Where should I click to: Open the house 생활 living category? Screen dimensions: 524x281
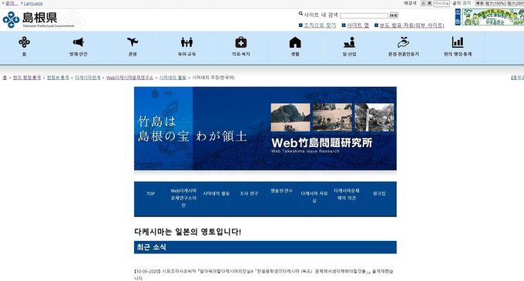[x=295, y=46]
